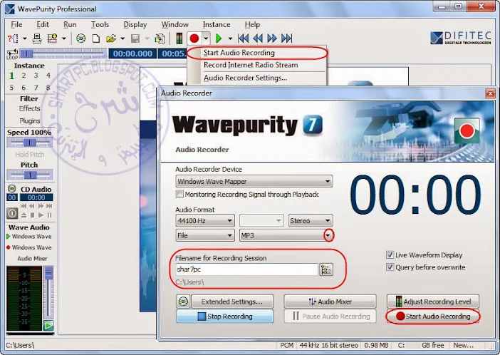Click the Pitch slider
The width and height of the screenshot is (500, 355).
click(30, 175)
